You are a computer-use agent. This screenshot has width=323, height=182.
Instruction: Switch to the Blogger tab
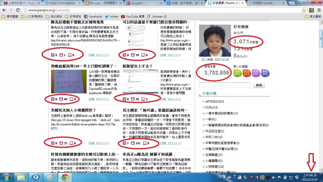pyautogui.click(x=104, y=3)
